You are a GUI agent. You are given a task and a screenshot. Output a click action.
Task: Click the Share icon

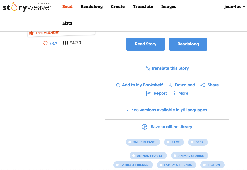[x=202, y=85]
